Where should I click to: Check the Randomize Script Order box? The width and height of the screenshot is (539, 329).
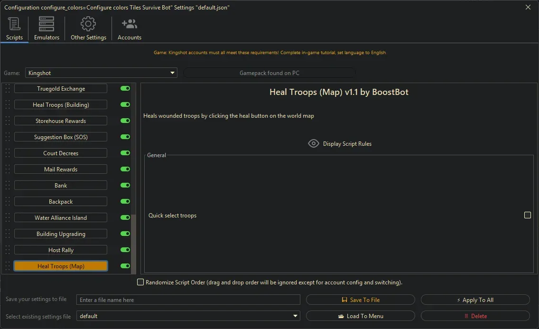pos(140,282)
